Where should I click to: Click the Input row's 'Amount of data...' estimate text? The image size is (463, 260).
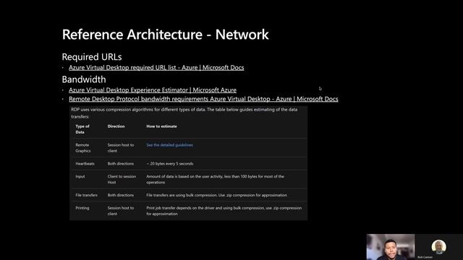click(215, 179)
